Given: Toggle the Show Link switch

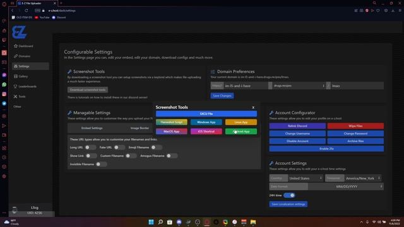Looking at the screenshot, I should tap(92, 156).
